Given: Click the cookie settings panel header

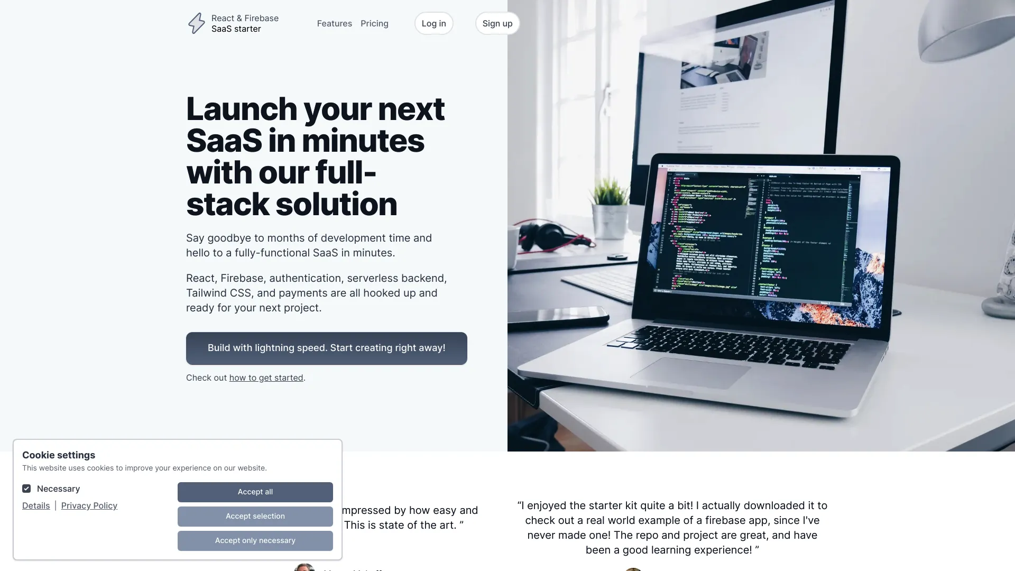Looking at the screenshot, I should point(59,456).
